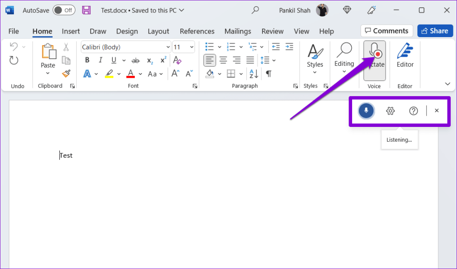The height and width of the screenshot is (269, 457).
Task: Open Text Effects and Typography
Action: (x=87, y=74)
